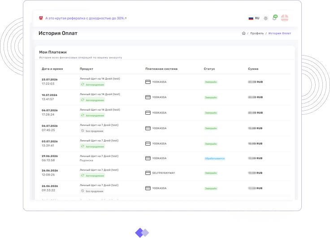The width and height of the screenshot is (330, 238).
Task: Open the notifications bell
Action: (x=275, y=18)
